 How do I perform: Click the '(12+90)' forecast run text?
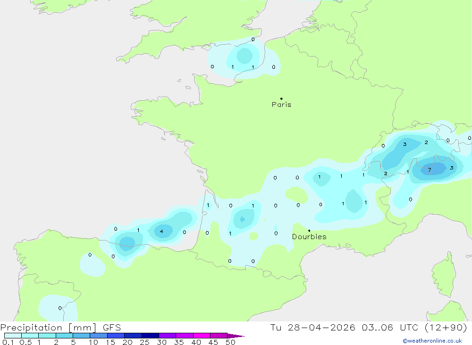[446, 327]
